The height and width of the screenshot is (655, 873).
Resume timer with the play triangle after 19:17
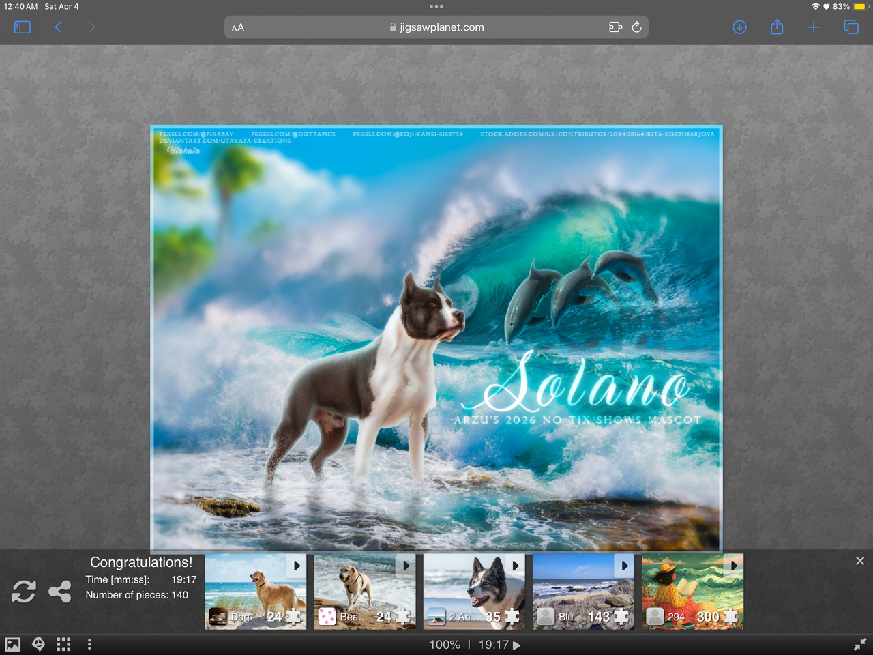tap(517, 645)
